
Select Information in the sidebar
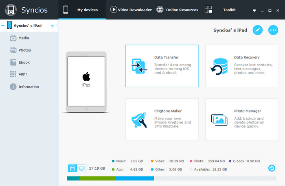click(x=28, y=87)
